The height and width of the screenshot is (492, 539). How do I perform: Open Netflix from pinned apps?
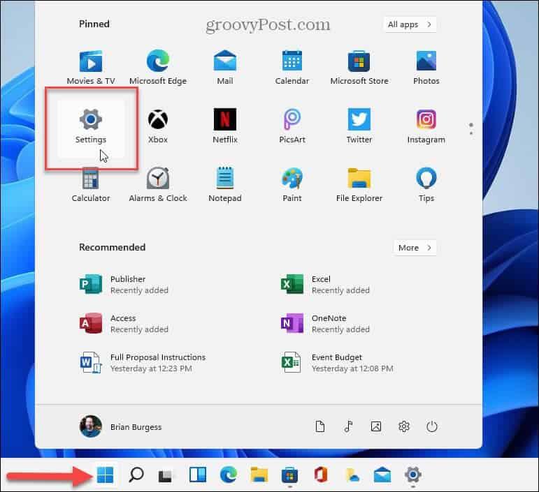tap(225, 127)
